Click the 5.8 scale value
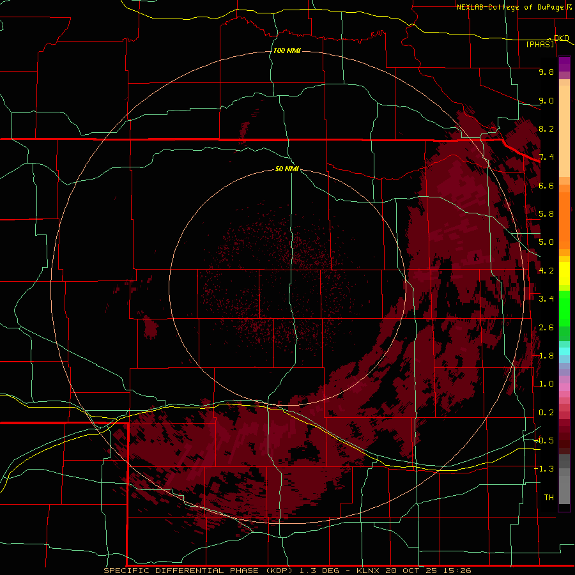 [546, 214]
